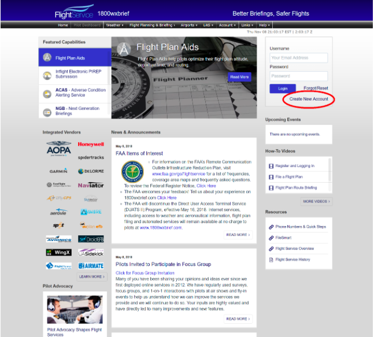Expand the Account menu
Screen dimensions: 374x337
[x=227, y=25]
